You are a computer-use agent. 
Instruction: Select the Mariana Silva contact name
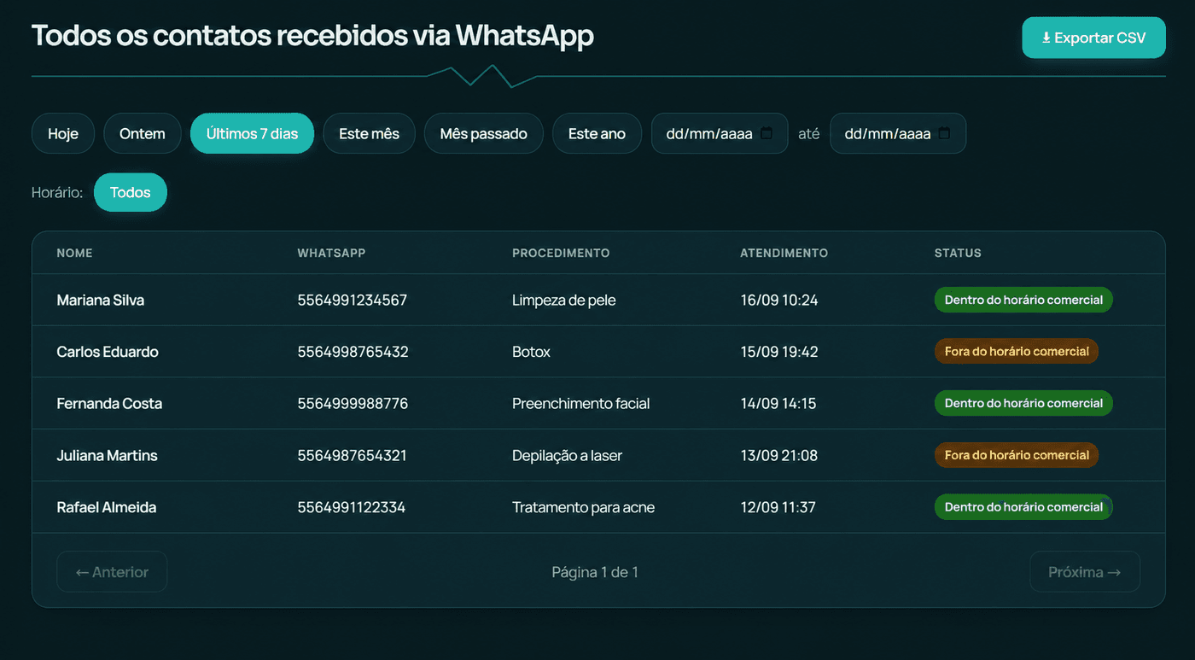(101, 300)
